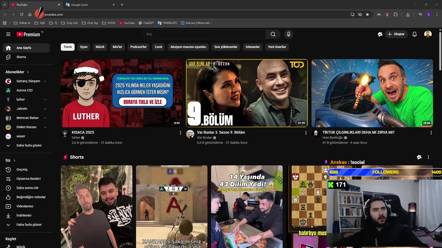Open Geçmiş history in the sidebar
Image resolution: width=442 pixels, height=248 pixels.
click(26, 169)
